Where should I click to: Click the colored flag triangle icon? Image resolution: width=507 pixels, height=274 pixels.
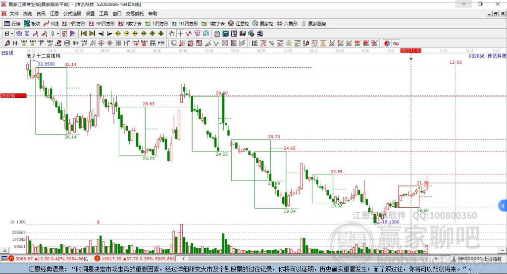tap(73, 34)
